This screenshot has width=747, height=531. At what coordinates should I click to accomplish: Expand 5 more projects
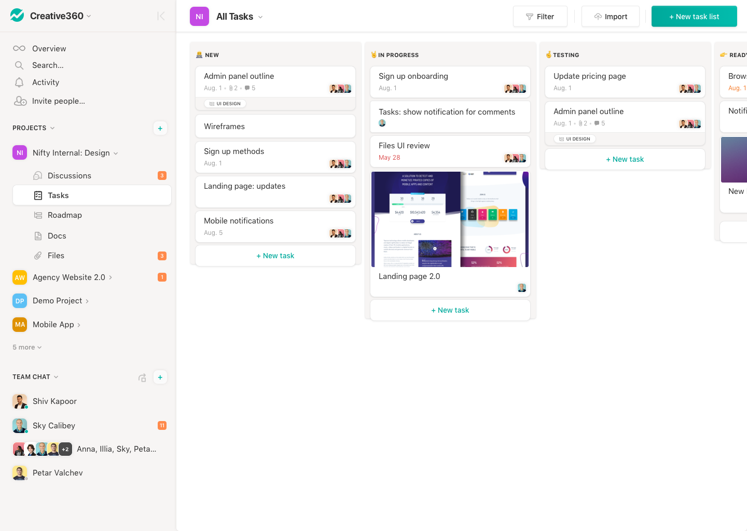(27, 347)
